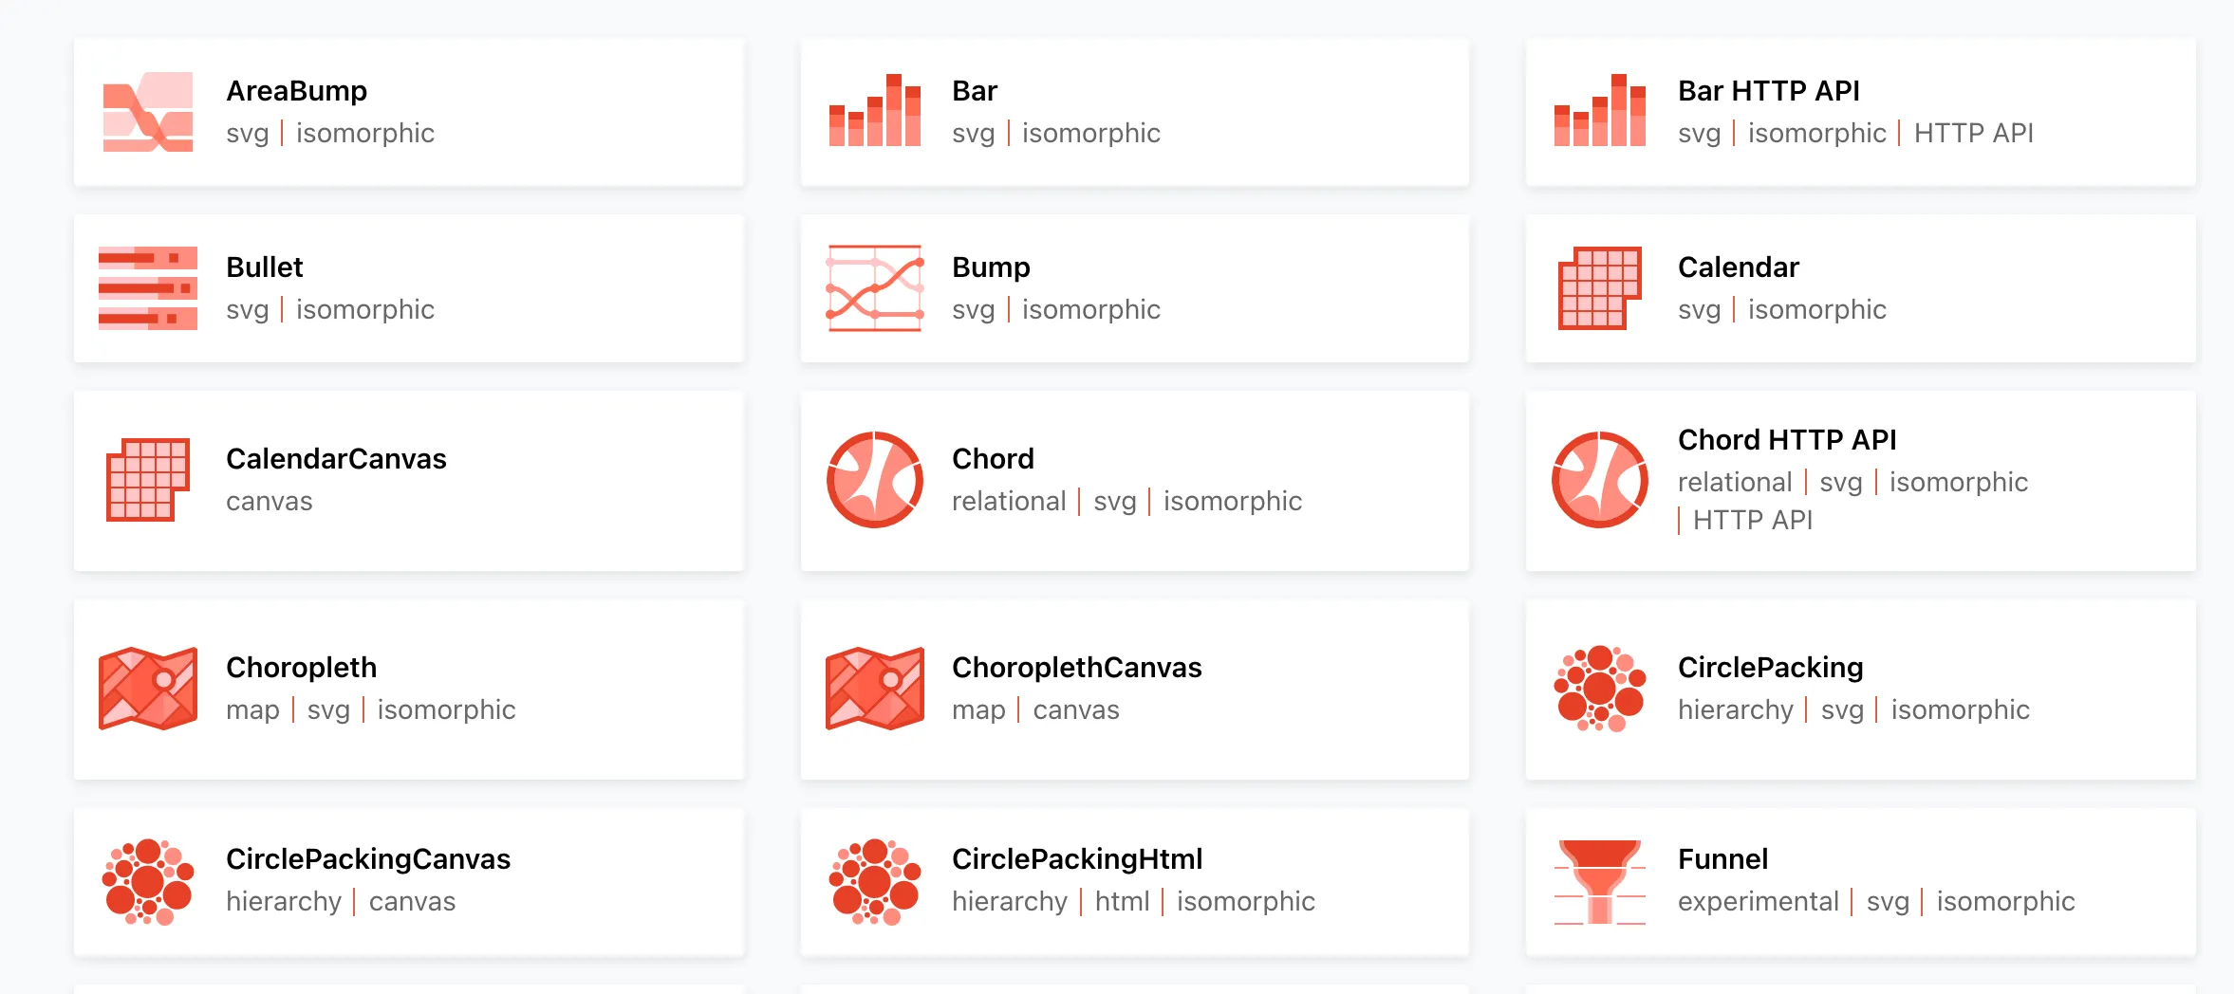Click the experimental tag on Funnel
Screen dimensions: 2234x994
(x=1758, y=901)
